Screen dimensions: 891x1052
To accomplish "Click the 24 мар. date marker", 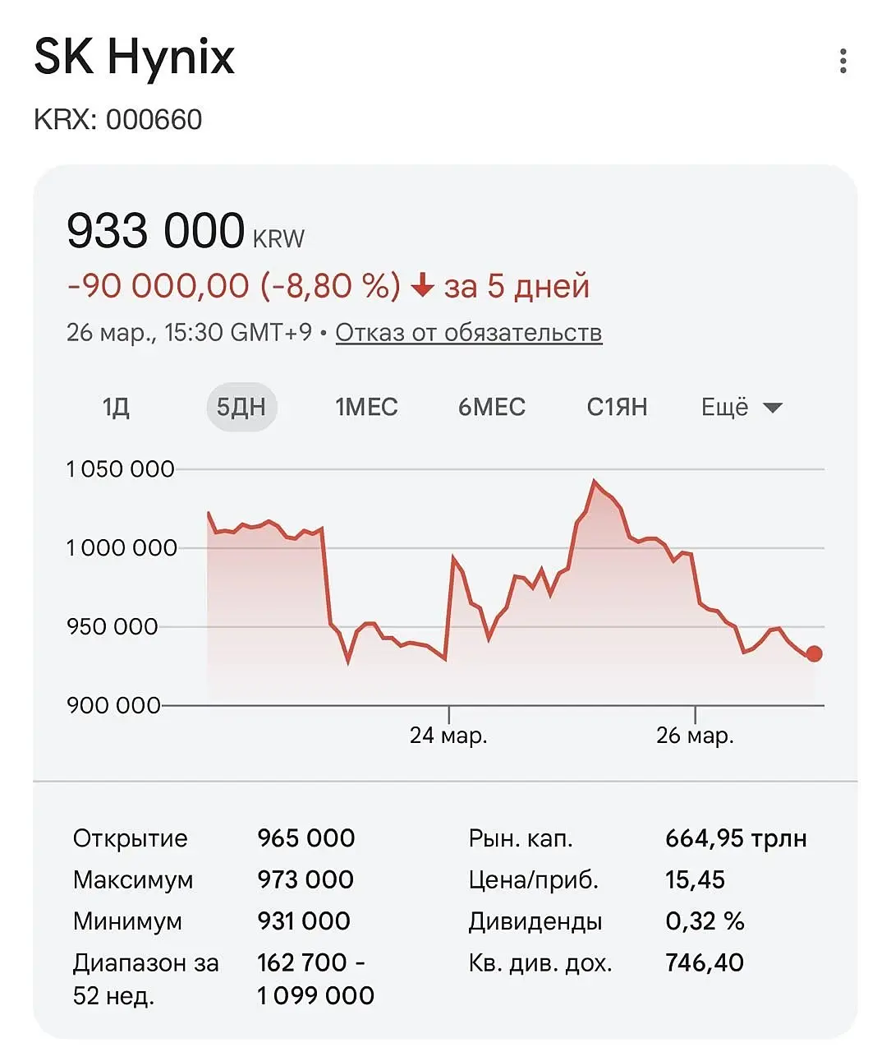I will [448, 735].
